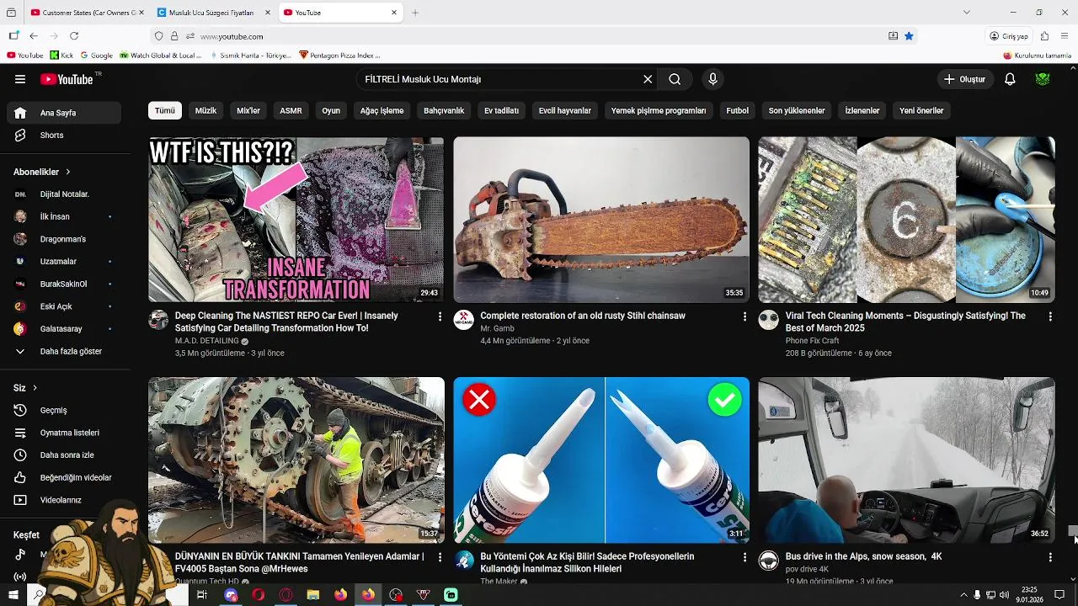Switch to Musluk Ucu Süzgeci Fiyatları tab
This screenshot has width=1078, height=606.
(x=214, y=13)
